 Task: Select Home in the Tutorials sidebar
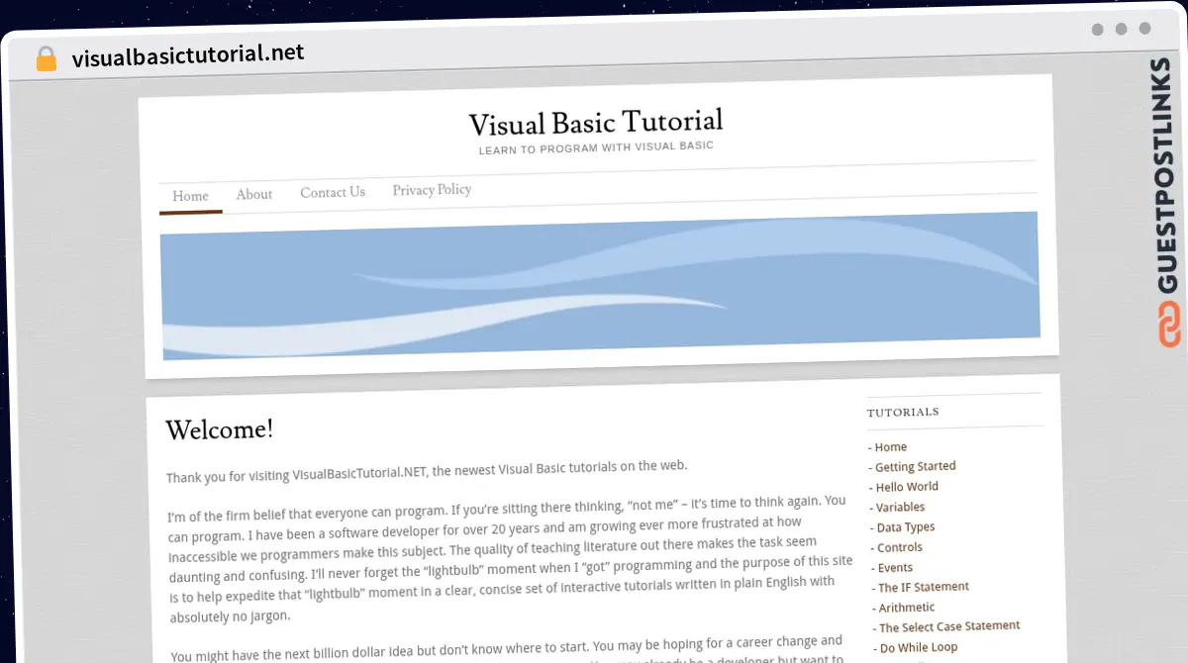click(x=890, y=447)
